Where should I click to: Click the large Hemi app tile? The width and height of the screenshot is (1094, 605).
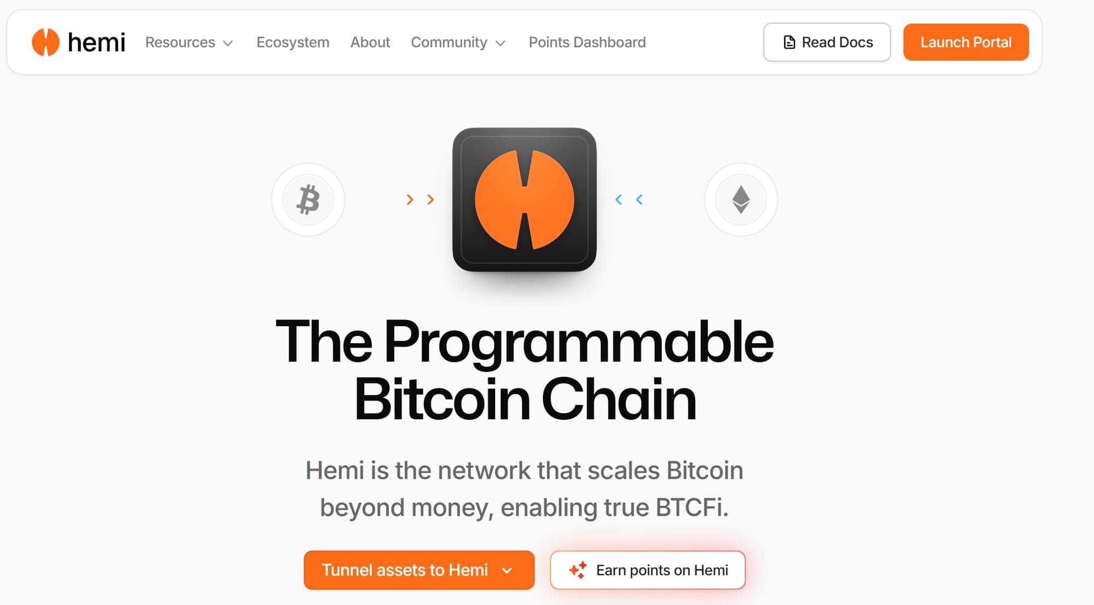coord(525,199)
